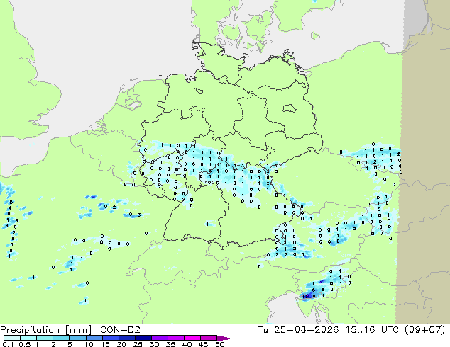450x347 pixels.
Task: Click the '0.5' legend scale label
Action: click(x=24, y=344)
